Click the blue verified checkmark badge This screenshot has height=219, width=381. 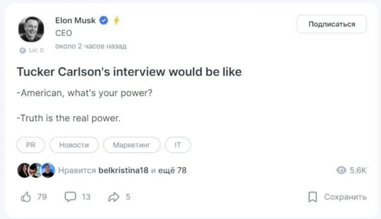tap(104, 21)
